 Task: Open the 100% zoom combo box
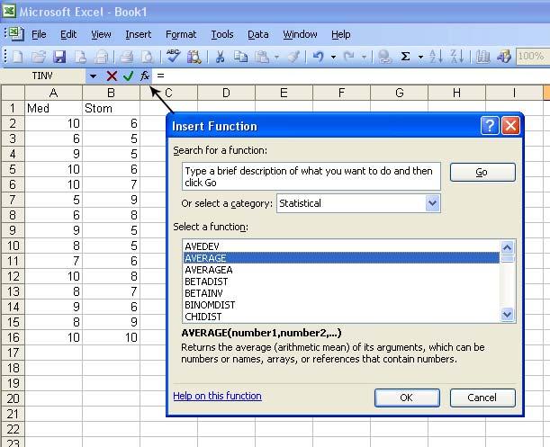pyautogui.click(x=533, y=57)
